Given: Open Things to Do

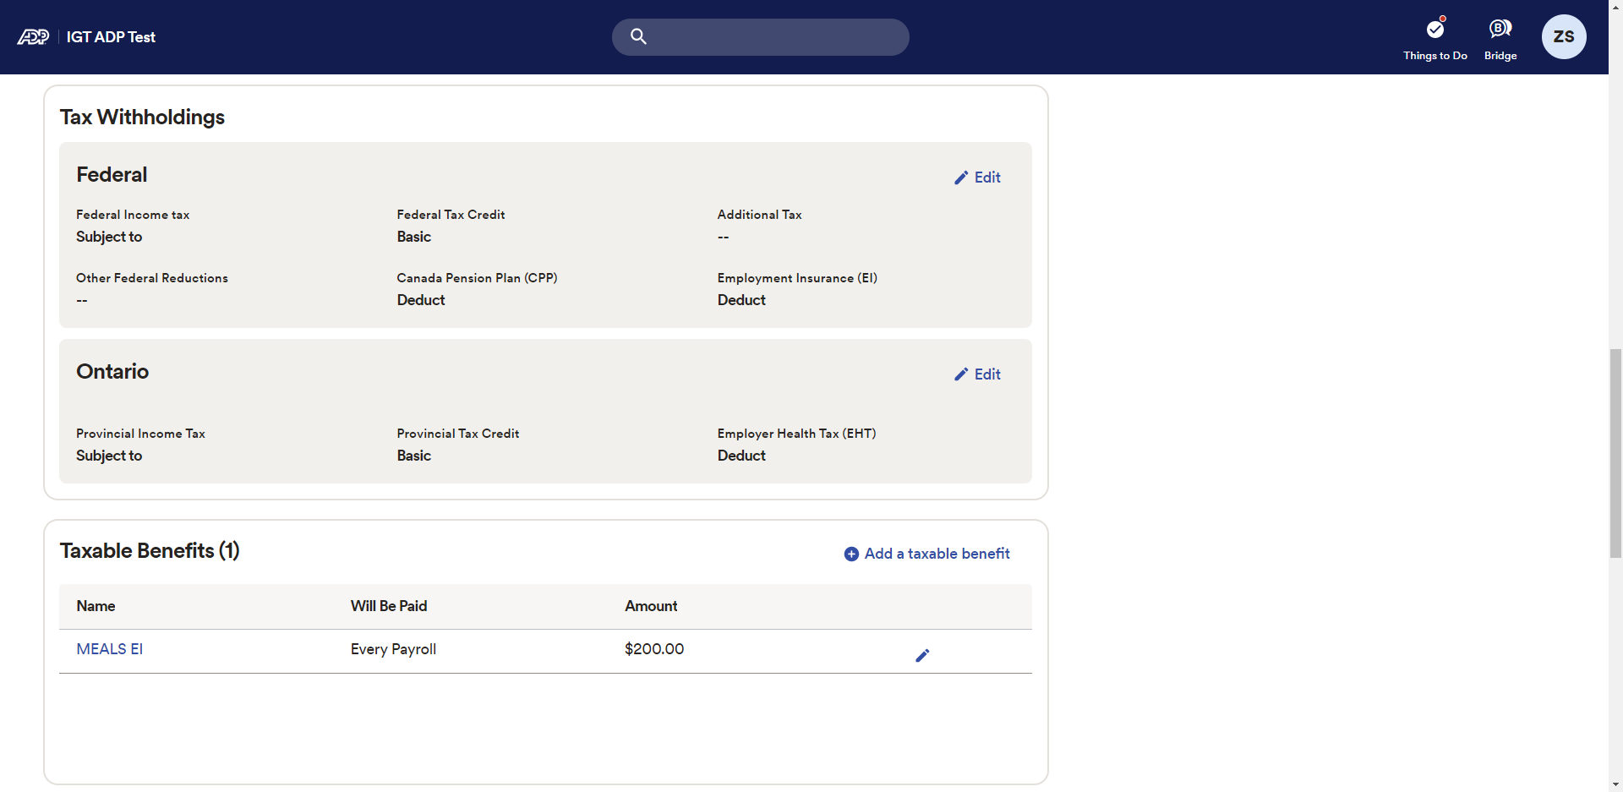Looking at the screenshot, I should [x=1434, y=38].
